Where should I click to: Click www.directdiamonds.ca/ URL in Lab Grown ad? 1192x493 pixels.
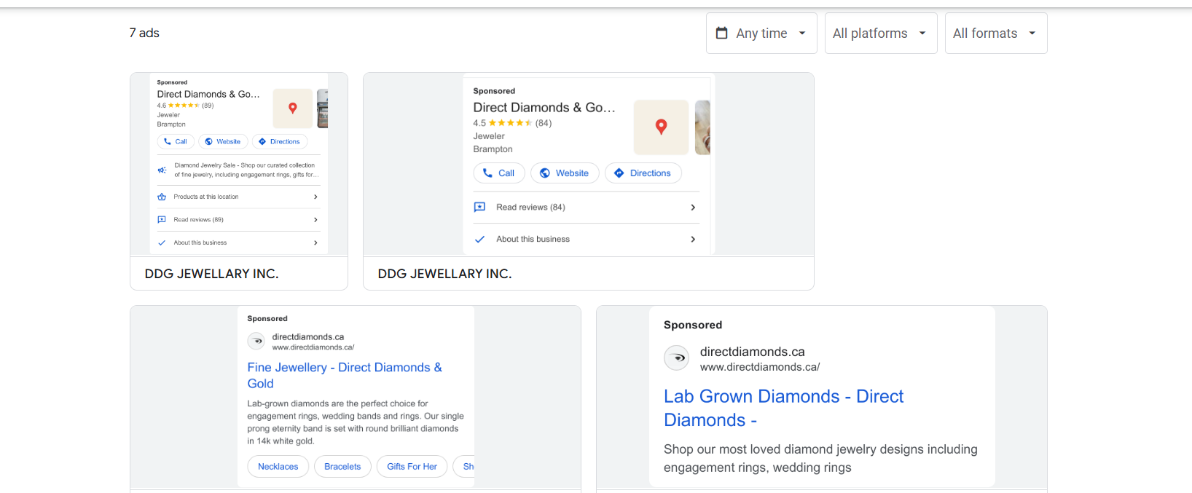(760, 367)
